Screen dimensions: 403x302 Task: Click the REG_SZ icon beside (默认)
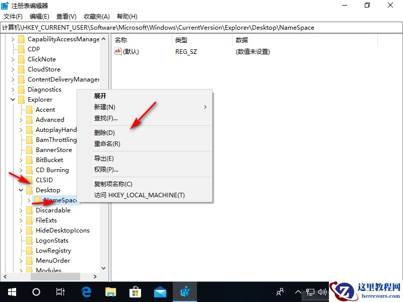tap(118, 51)
